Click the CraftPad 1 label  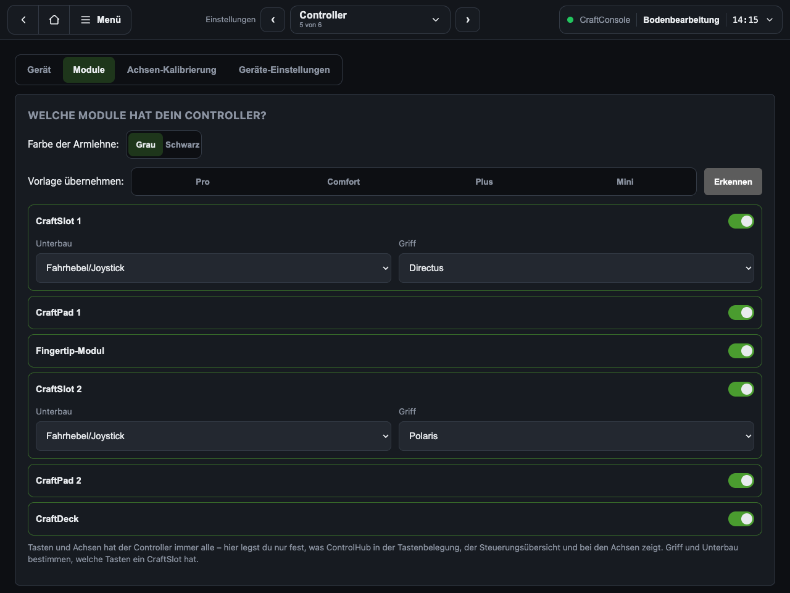[59, 313]
